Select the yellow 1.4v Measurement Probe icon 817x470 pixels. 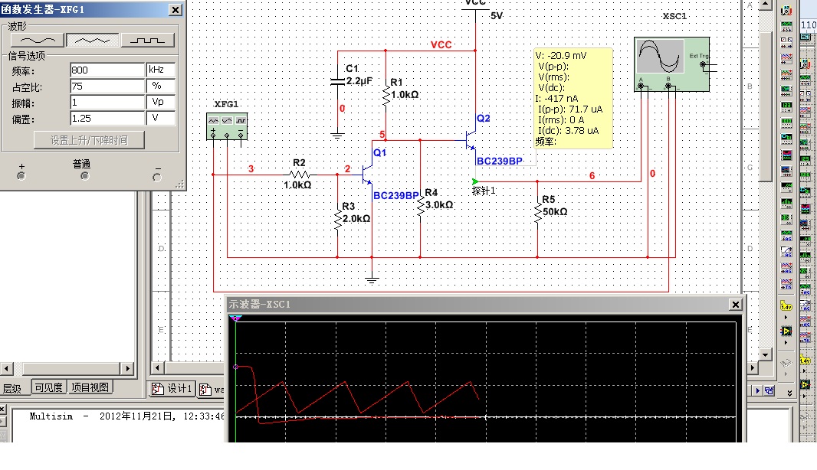(x=786, y=305)
